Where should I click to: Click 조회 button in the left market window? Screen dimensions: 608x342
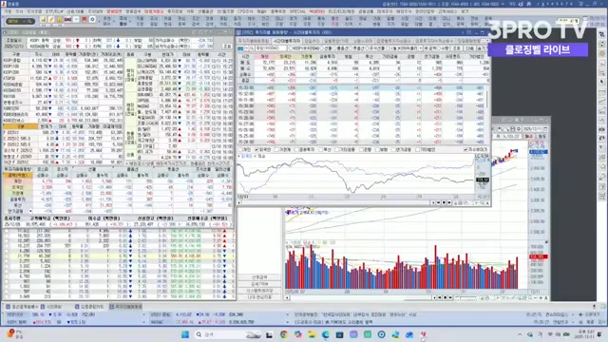(226, 46)
